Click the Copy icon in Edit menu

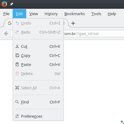tap(17, 55)
